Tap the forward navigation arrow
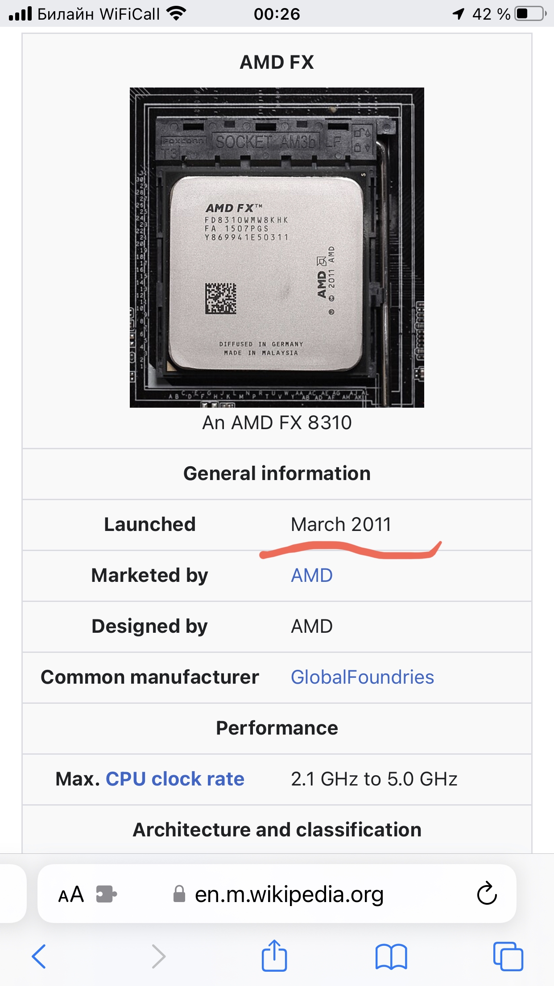The image size is (554, 986). 158,956
